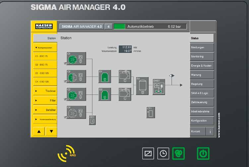This screenshot has height=167, width=249.
Task: Open the Status menu
Action: (x=202, y=38)
